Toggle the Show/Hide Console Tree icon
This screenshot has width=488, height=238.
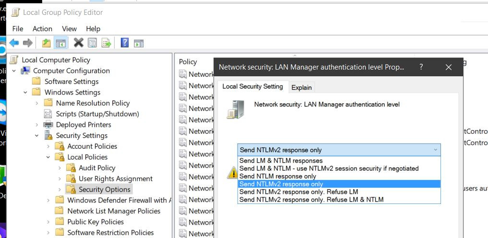click(60, 43)
